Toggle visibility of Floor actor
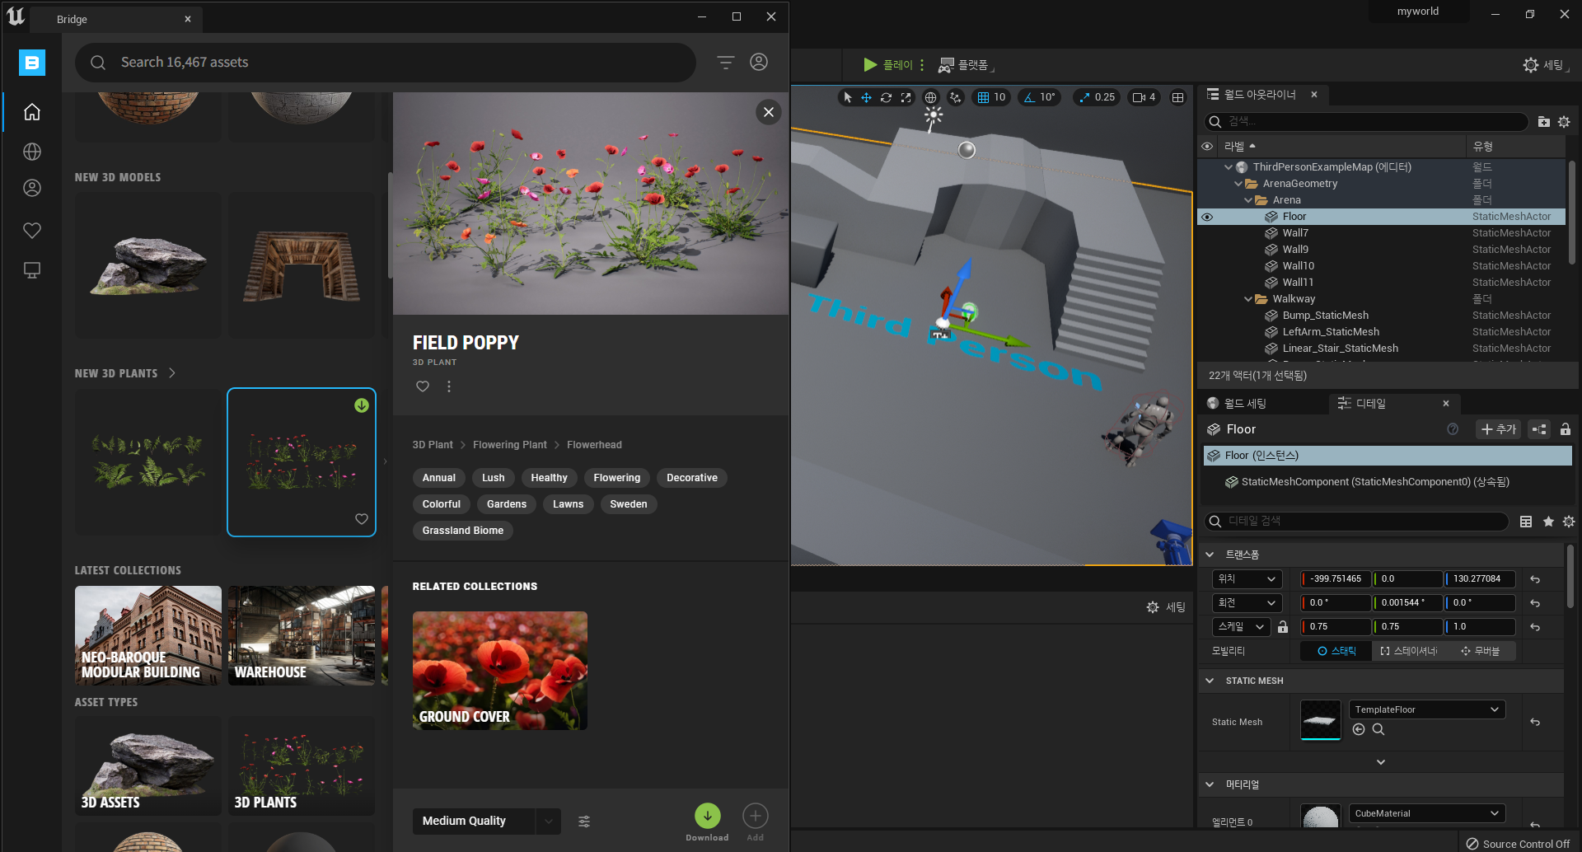Image resolution: width=1582 pixels, height=852 pixels. click(1207, 217)
